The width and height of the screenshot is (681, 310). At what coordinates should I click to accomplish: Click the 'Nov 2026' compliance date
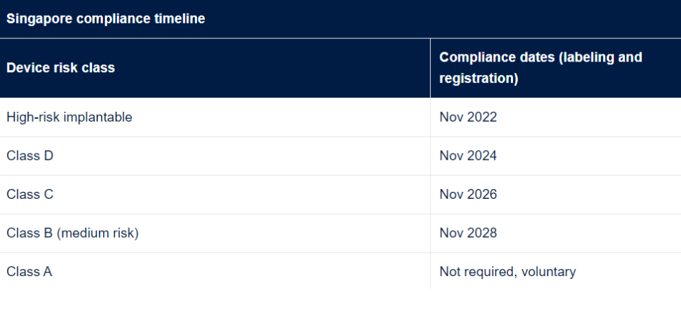pos(468,195)
